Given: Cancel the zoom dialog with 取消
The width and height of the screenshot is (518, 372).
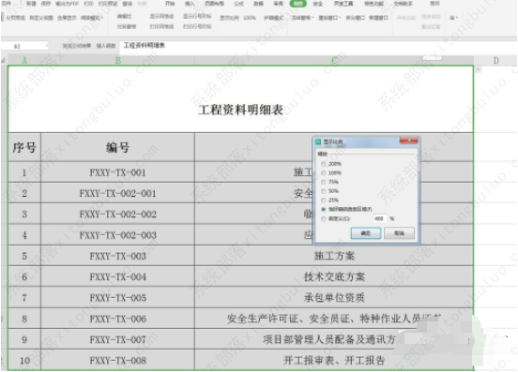Looking at the screenshot, I should pyautogui.click(x=399, y=233).
